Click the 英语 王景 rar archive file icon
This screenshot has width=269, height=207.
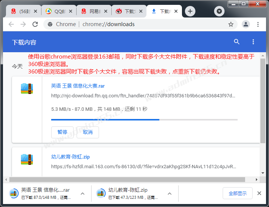(27, 88)
